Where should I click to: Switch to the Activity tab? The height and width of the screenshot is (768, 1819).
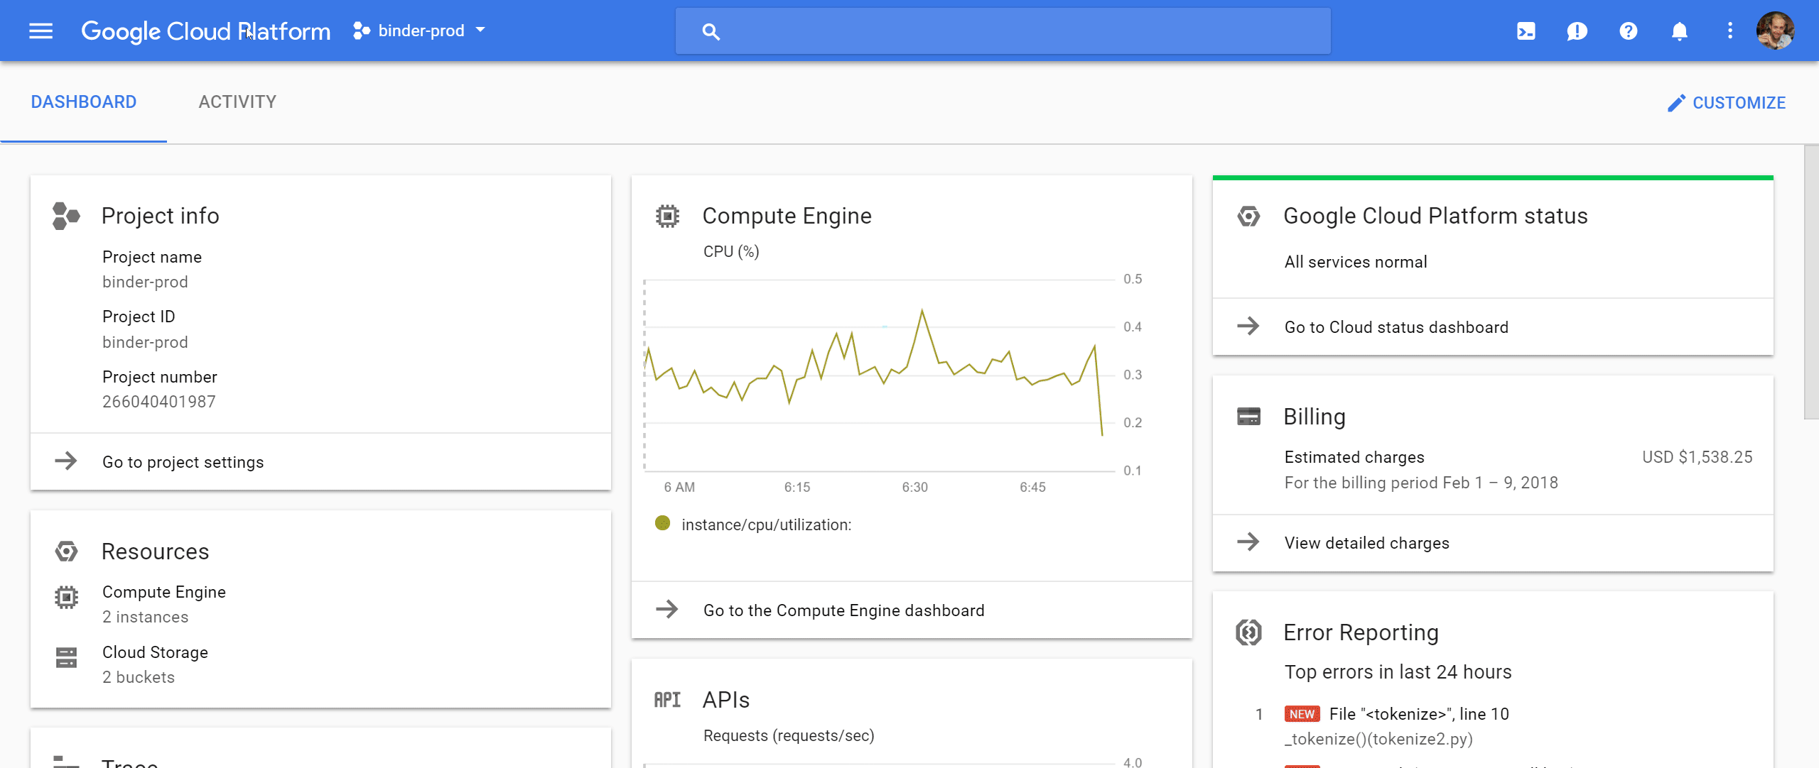click(x=237, y=102)
